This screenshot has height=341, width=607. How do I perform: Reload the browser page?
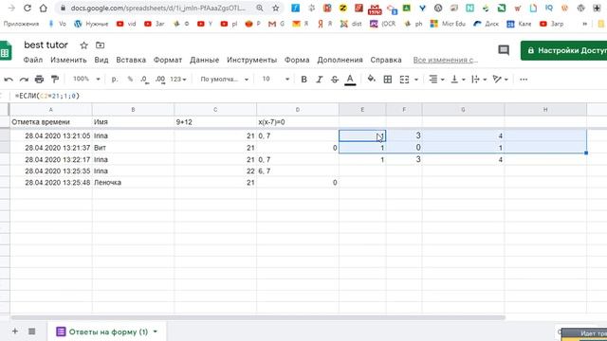point(28,8)
